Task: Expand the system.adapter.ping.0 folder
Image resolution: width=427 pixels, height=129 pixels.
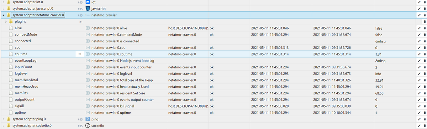Action: point(3,119)
